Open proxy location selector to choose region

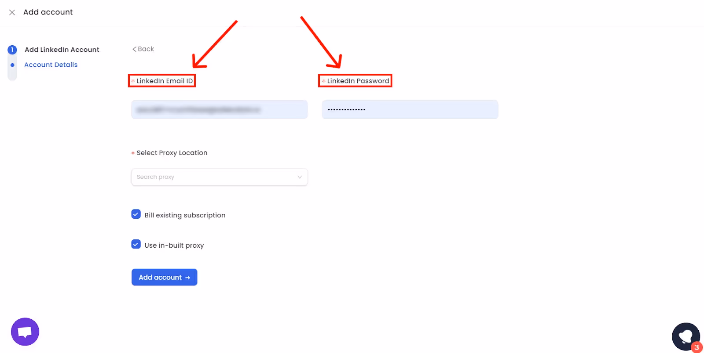point(219,177)
